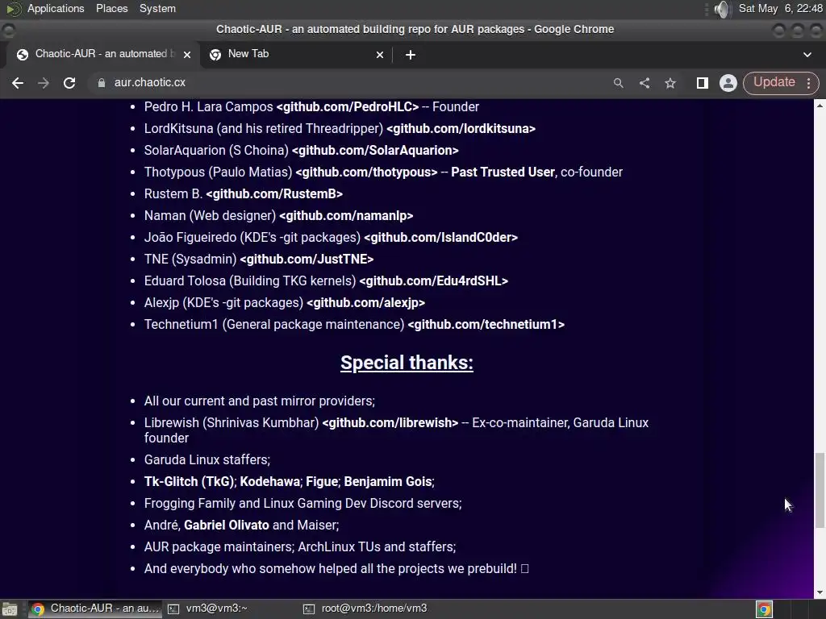826x619 pixels.
Task: Switch to Chaotic-AUR Chrome window in taskbar
Action: pos(95,609)
